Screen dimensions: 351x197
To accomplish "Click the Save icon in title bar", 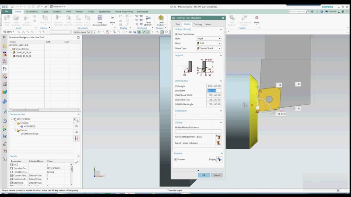I will click(x=12, y=7).
